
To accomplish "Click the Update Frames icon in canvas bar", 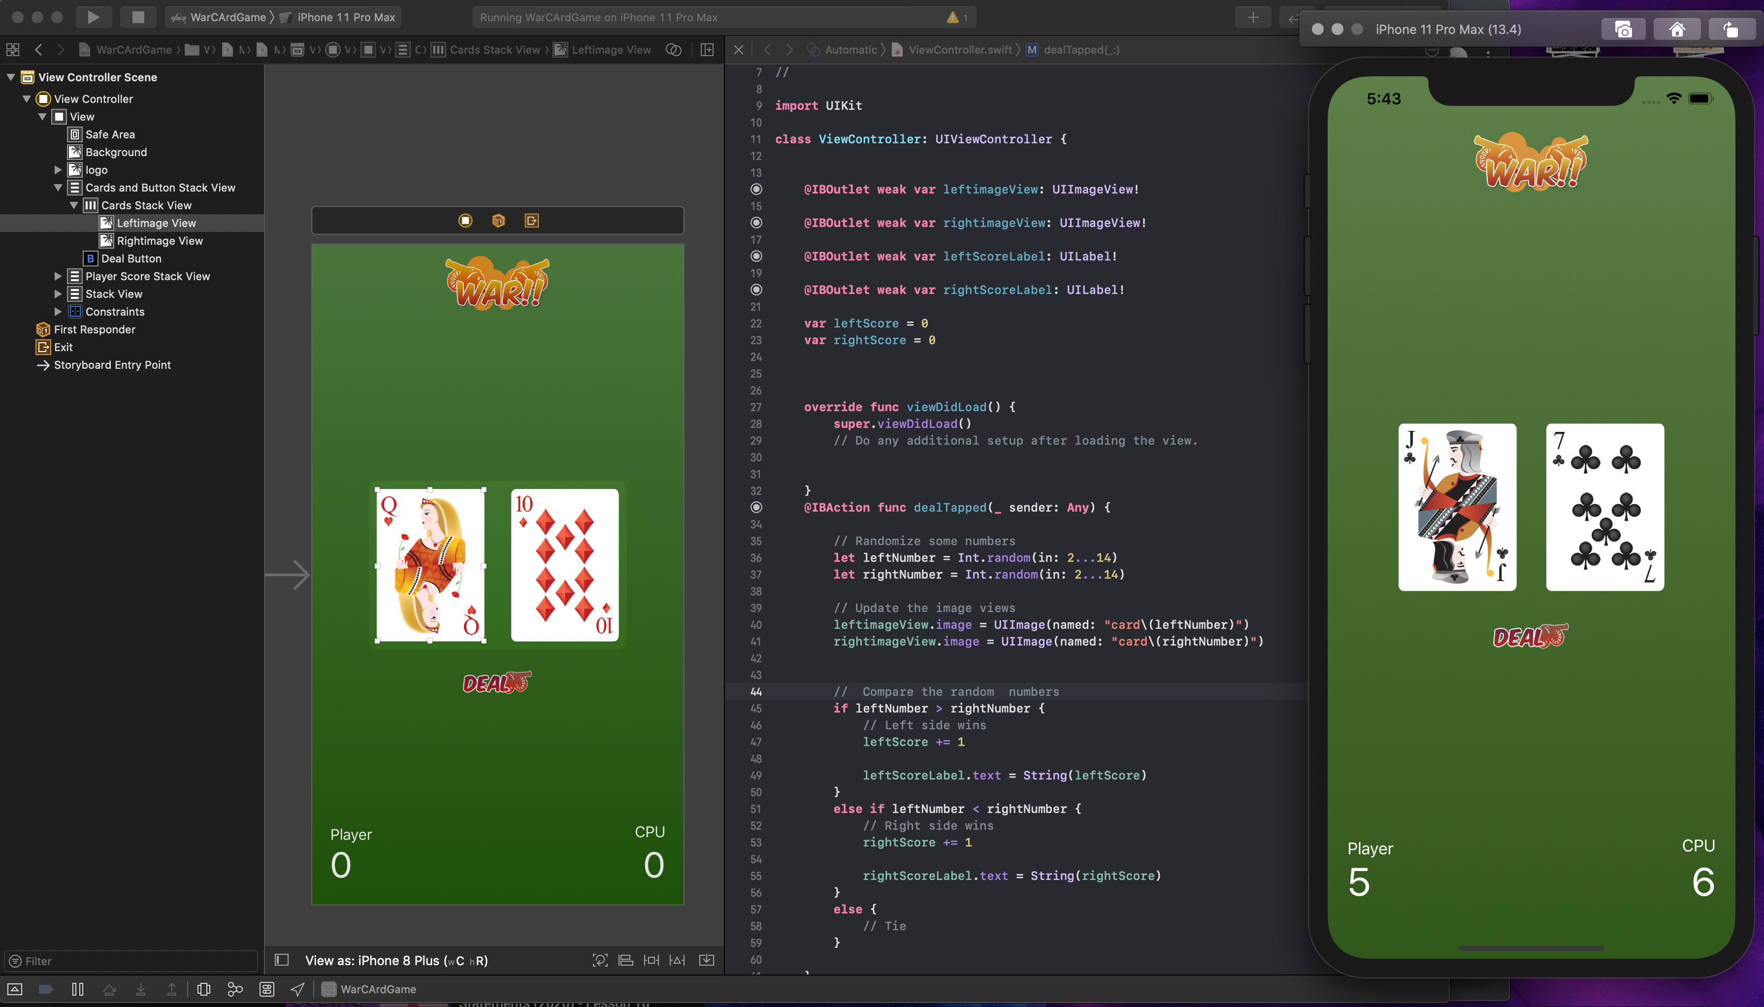I will point(600,960).
